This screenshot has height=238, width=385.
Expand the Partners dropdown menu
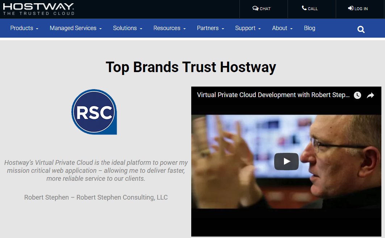click(210, 28)
